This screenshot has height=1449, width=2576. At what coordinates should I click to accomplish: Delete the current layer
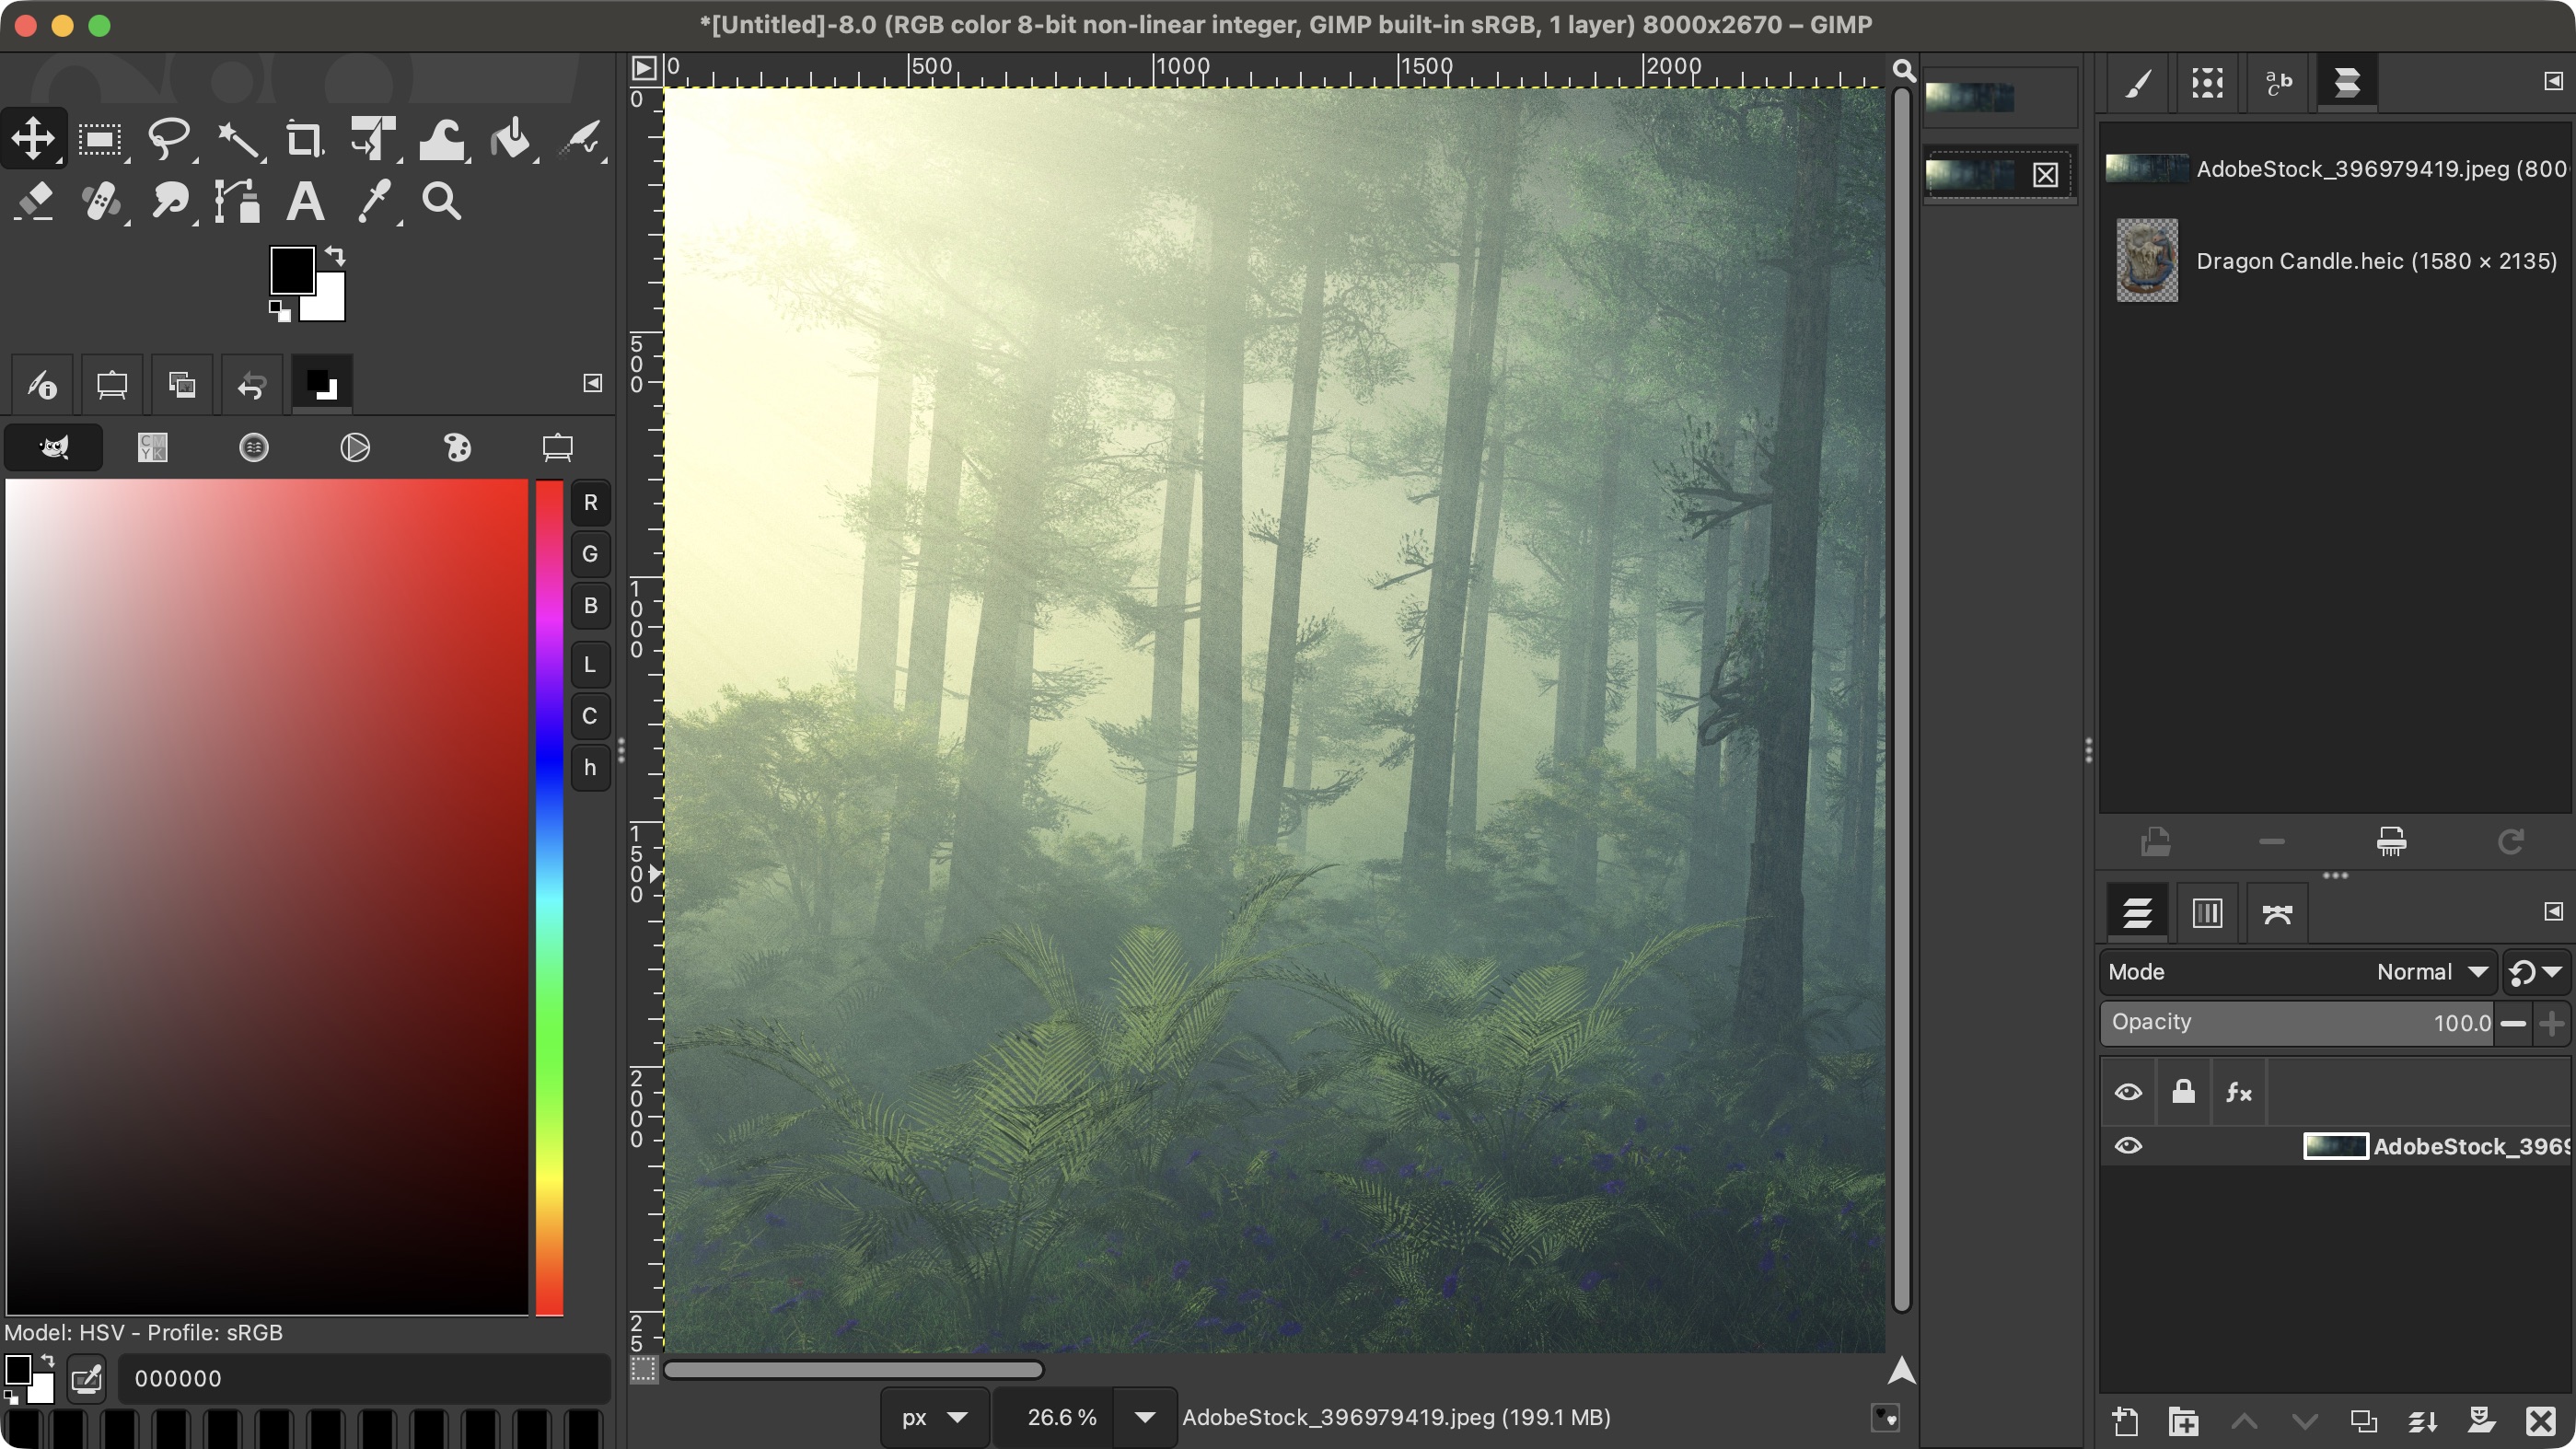[2541, 1421]
